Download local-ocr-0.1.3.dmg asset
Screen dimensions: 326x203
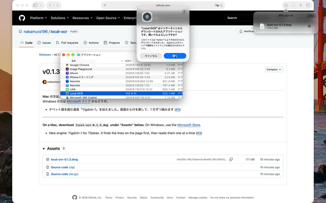(64, 159)
